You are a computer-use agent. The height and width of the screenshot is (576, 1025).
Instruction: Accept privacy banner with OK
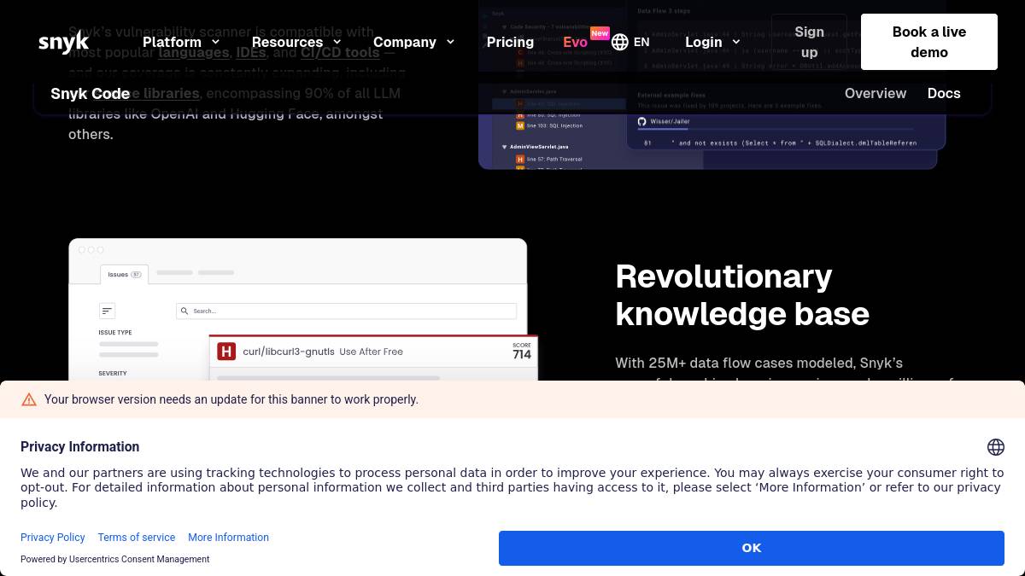[x=752, y=548]
